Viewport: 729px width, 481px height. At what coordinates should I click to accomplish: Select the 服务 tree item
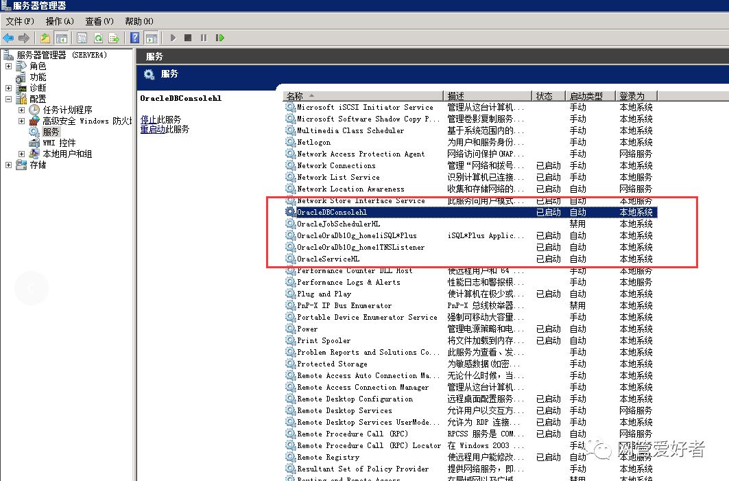(51, 132)
